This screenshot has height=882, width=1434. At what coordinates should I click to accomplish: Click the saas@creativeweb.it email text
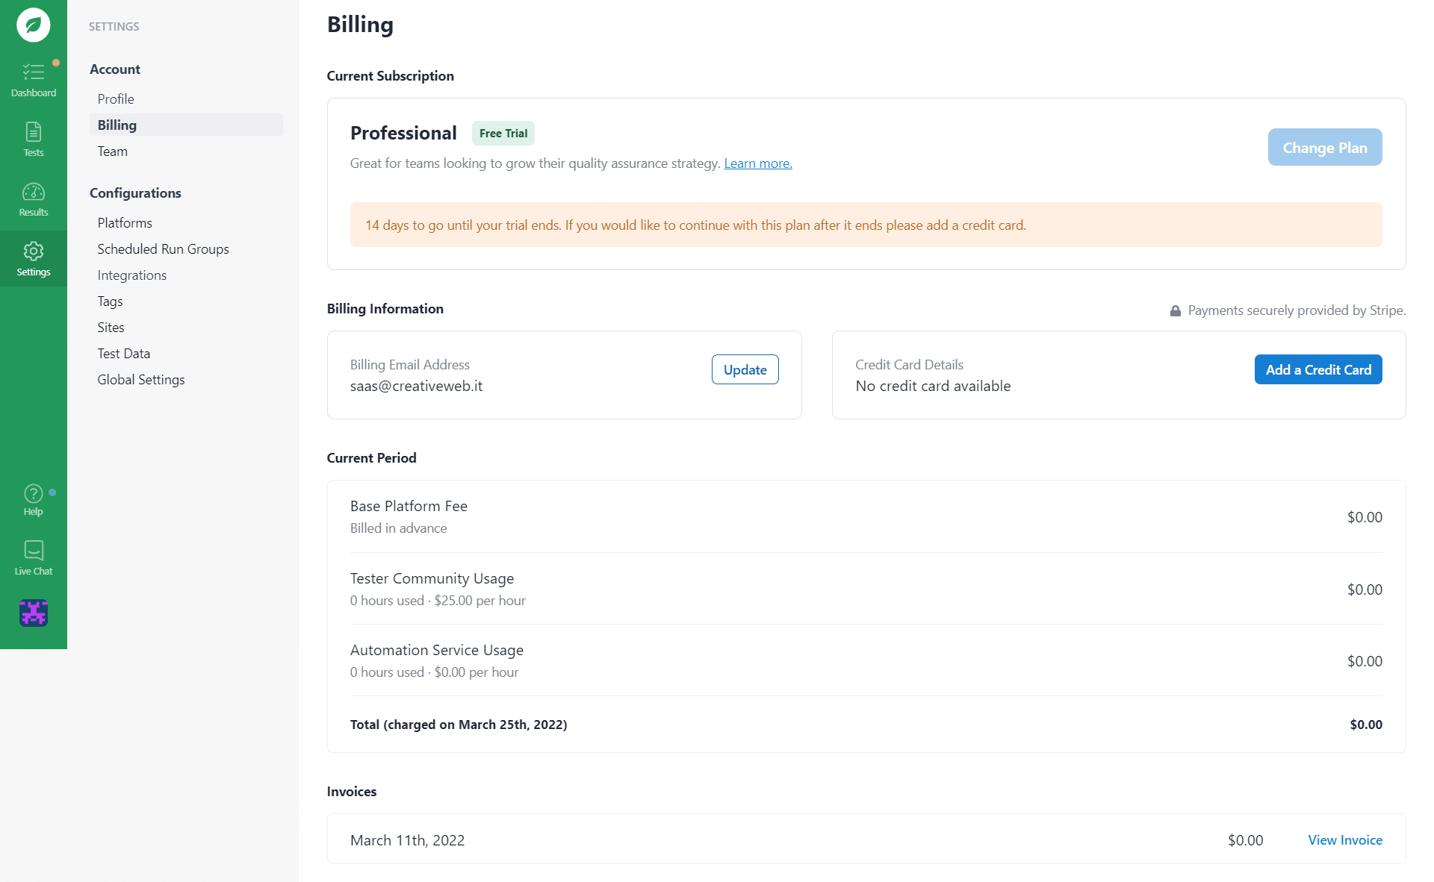tap(416, 386)
